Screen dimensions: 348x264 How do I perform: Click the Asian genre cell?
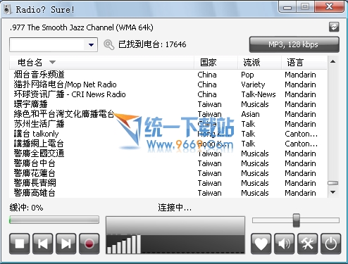(250, 114)
